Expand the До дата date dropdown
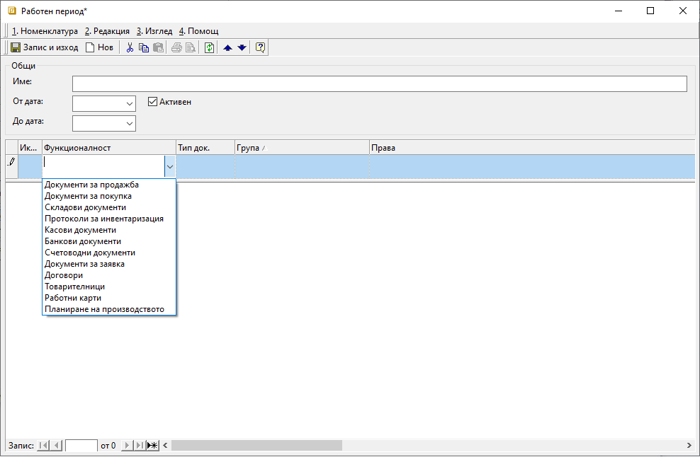 (x=129, y=124)
